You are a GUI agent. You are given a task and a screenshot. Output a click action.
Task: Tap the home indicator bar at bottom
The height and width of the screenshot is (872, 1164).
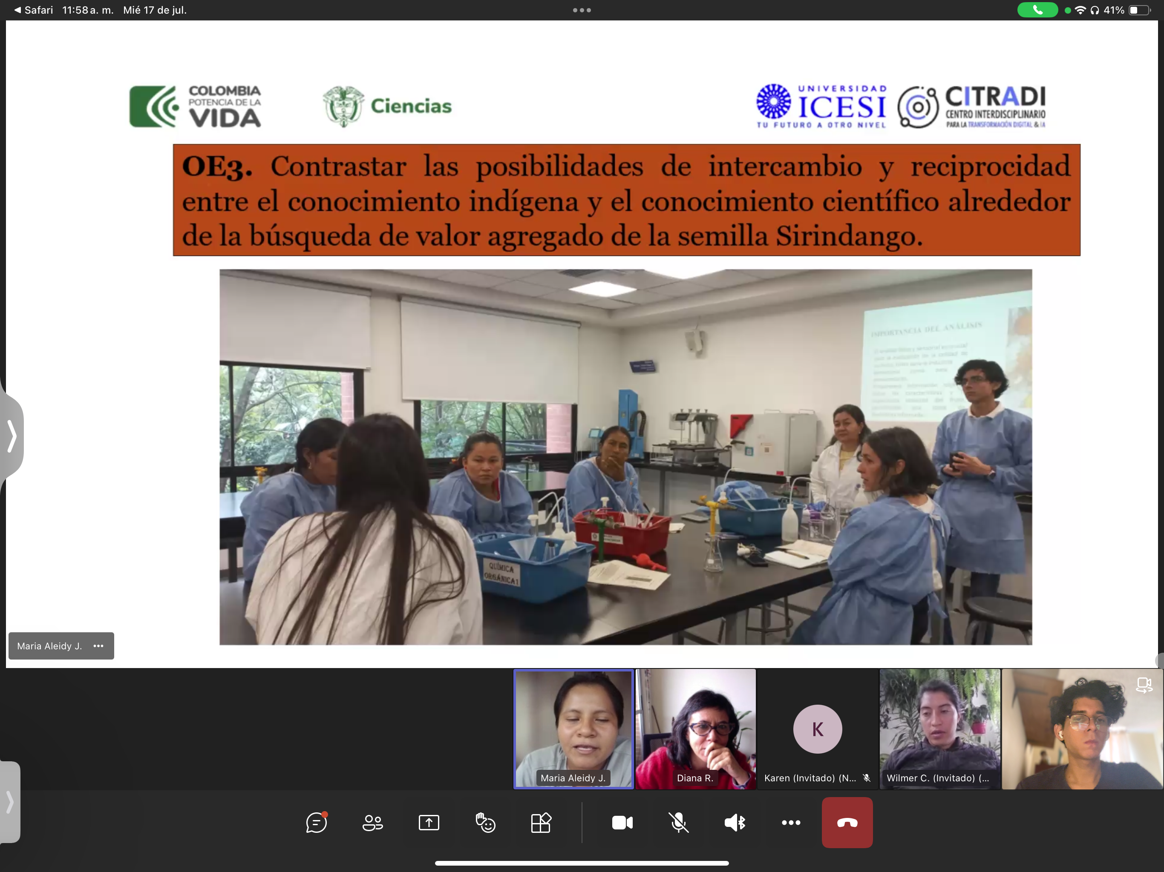tap(582, 863)
